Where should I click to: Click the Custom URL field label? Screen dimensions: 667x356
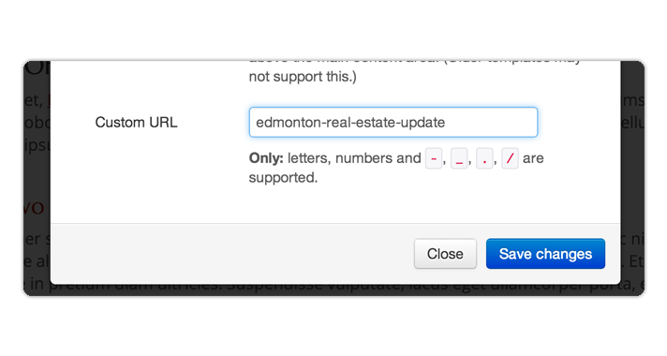pyautogui.click(x=136, y=123)
